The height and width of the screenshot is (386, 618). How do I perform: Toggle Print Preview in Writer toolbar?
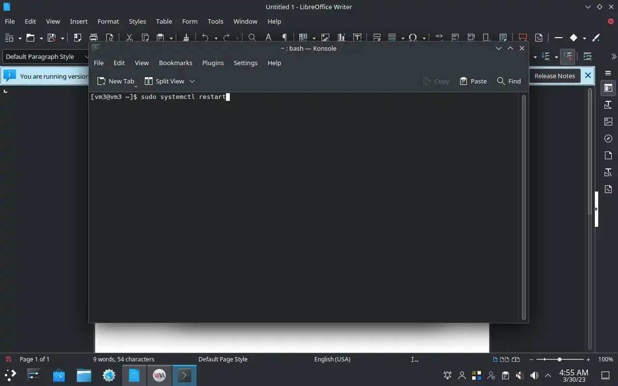click(x=110, y=38)
